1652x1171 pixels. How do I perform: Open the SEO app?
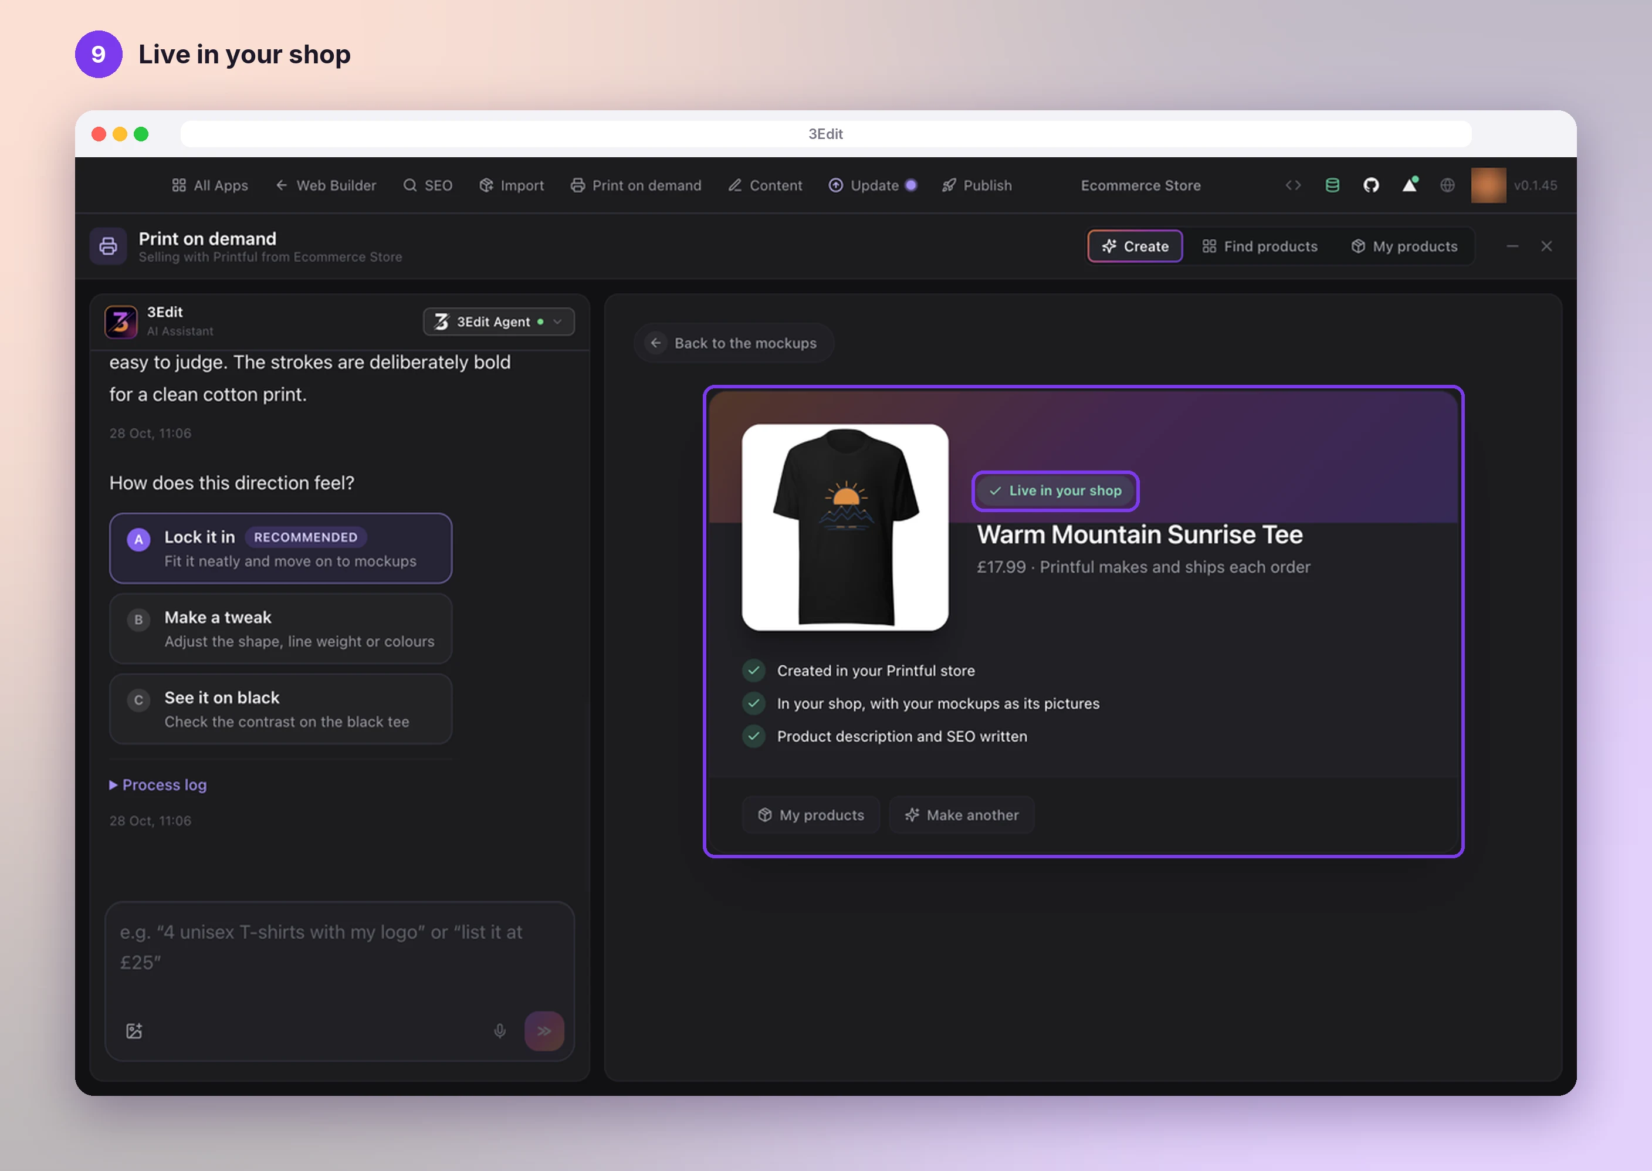[428, 185]
